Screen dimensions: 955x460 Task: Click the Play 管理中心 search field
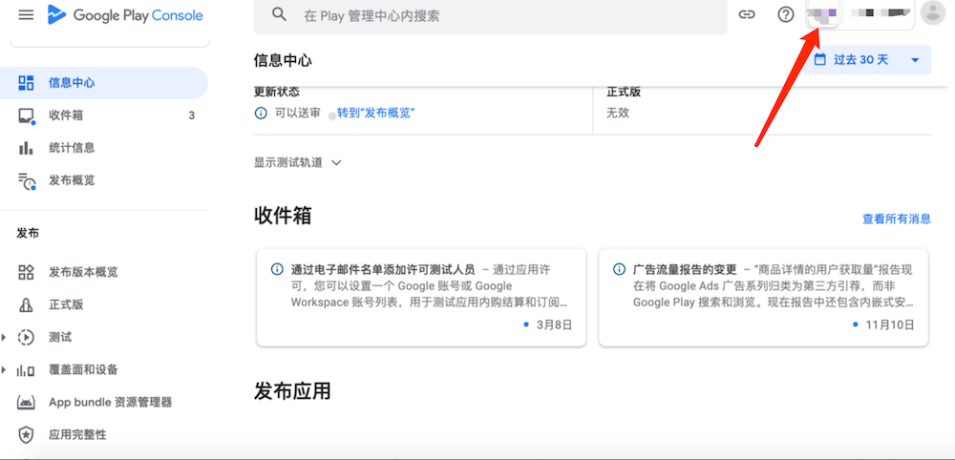[497, 16]
